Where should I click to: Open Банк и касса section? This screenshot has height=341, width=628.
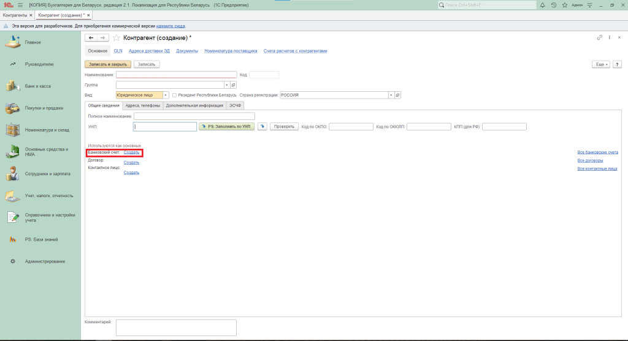point(37,86)
